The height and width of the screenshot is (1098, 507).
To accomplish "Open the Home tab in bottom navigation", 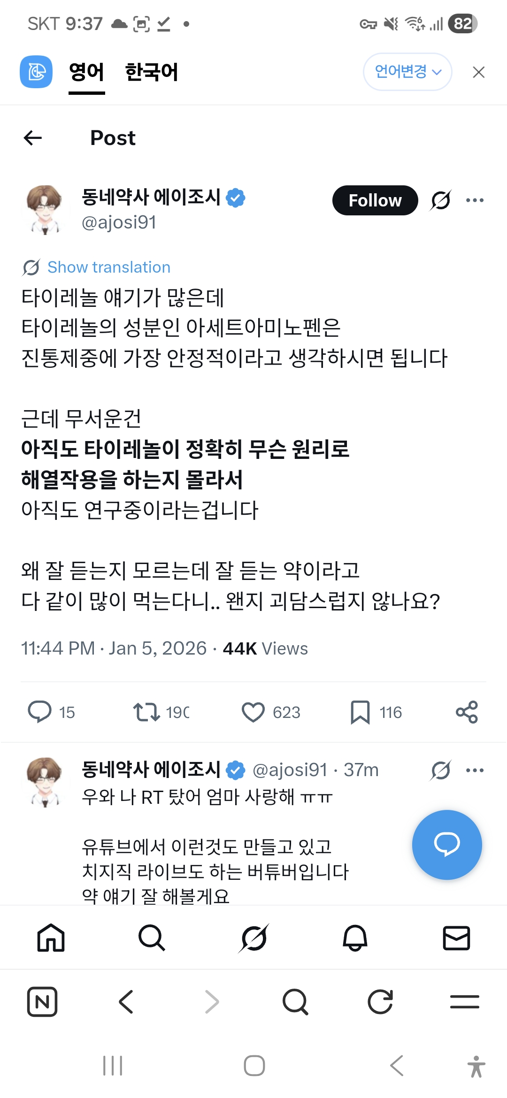I will point(51,938).
